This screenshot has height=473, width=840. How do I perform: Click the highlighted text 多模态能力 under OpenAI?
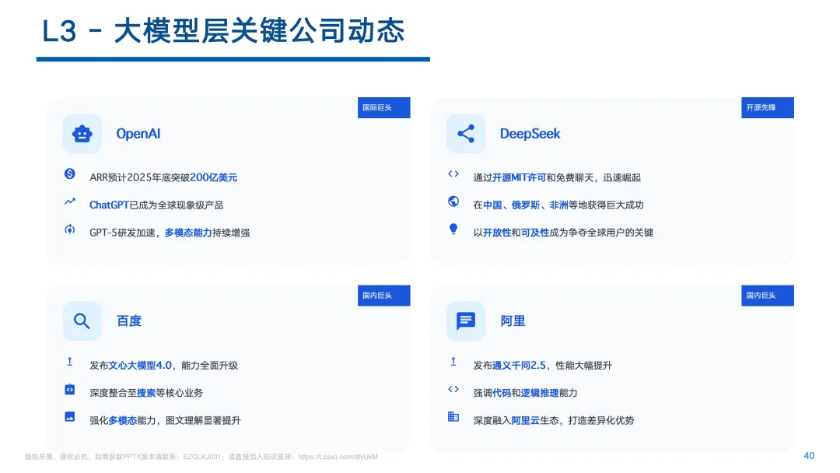188,233
